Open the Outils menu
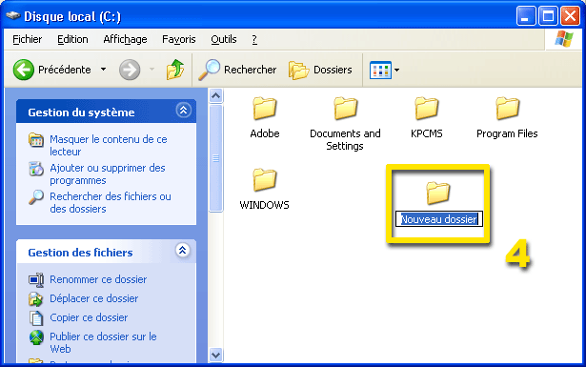 pos(224,39)
